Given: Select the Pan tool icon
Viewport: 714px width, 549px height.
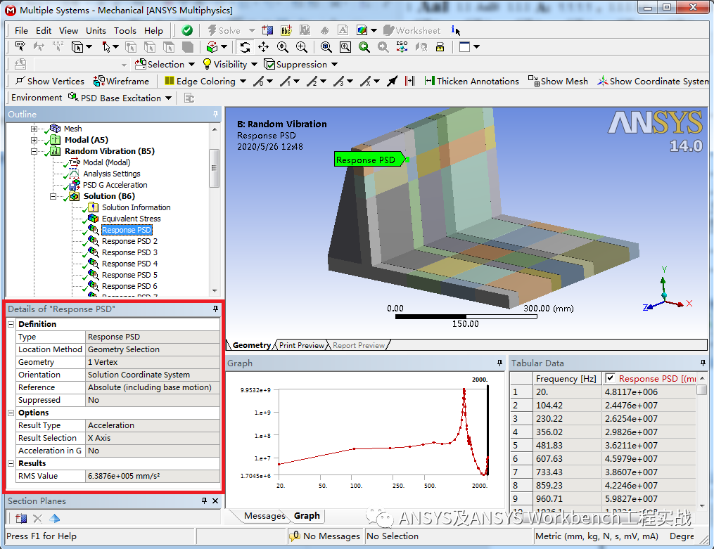Looking at the screenshot, I should click(263, 47).
